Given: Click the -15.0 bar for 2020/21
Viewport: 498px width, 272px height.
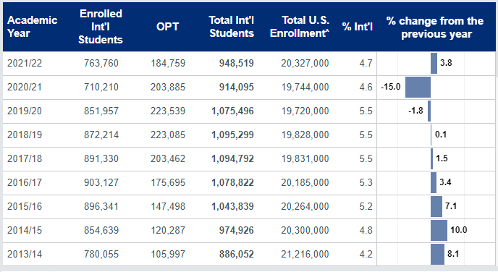Looking at the screenshot, I should click(418, 87).
